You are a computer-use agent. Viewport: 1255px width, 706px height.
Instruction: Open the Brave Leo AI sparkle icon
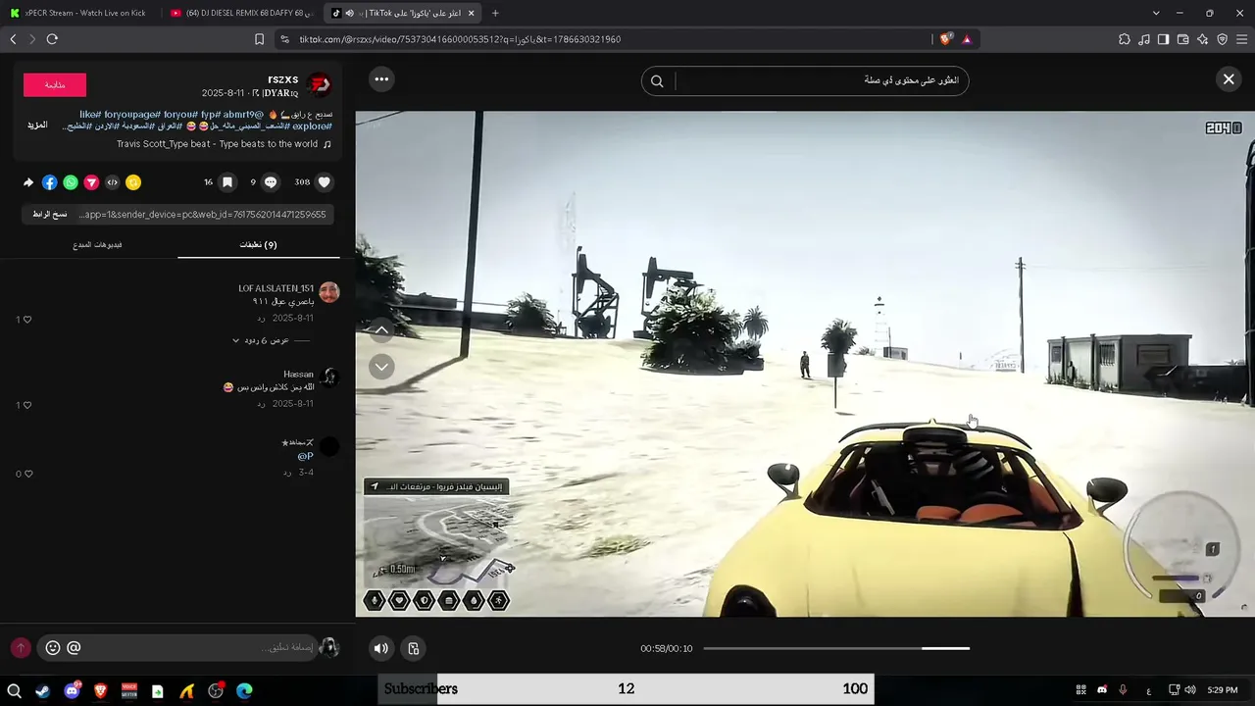coord(1203,39)
